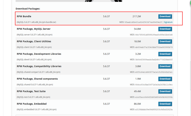Download RPM Package, Test Suite
The height and width of the screenshot is (116, 191).
pyautogui.click(x=165, y=91)
